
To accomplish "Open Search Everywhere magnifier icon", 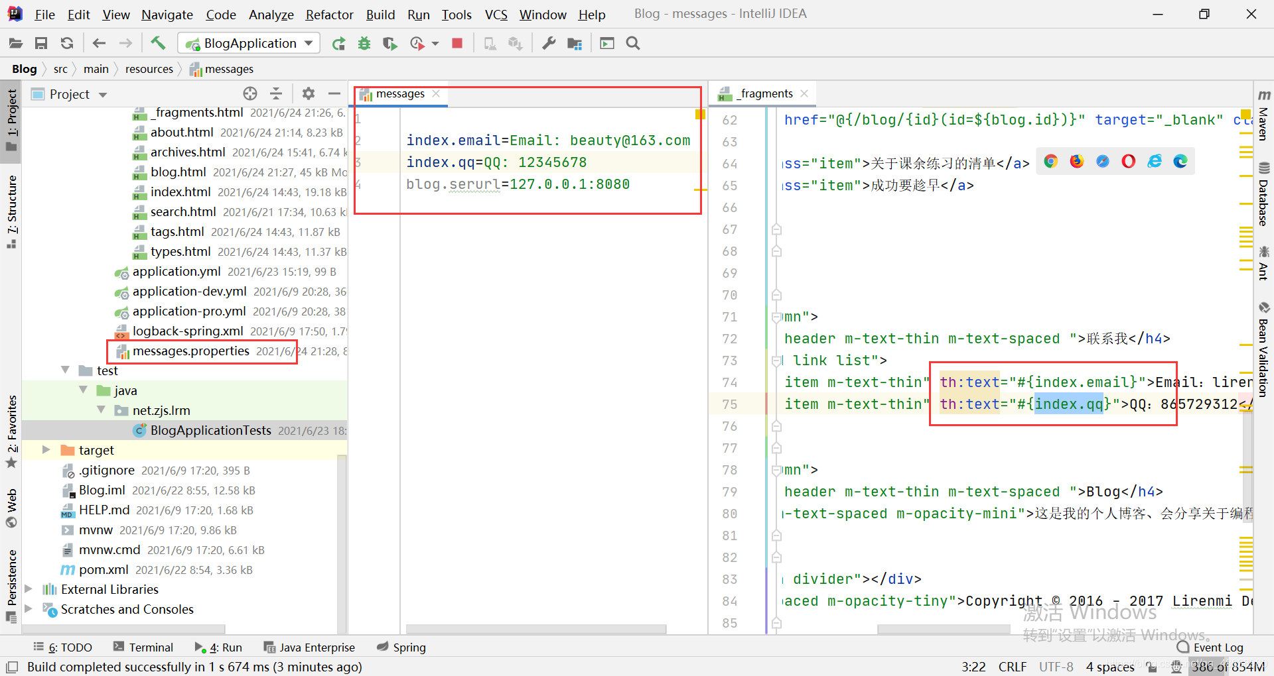I will point(633,43).
